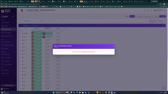
Task: Click Seleksi Massal in the top toolbar
Action: (148, 16)
